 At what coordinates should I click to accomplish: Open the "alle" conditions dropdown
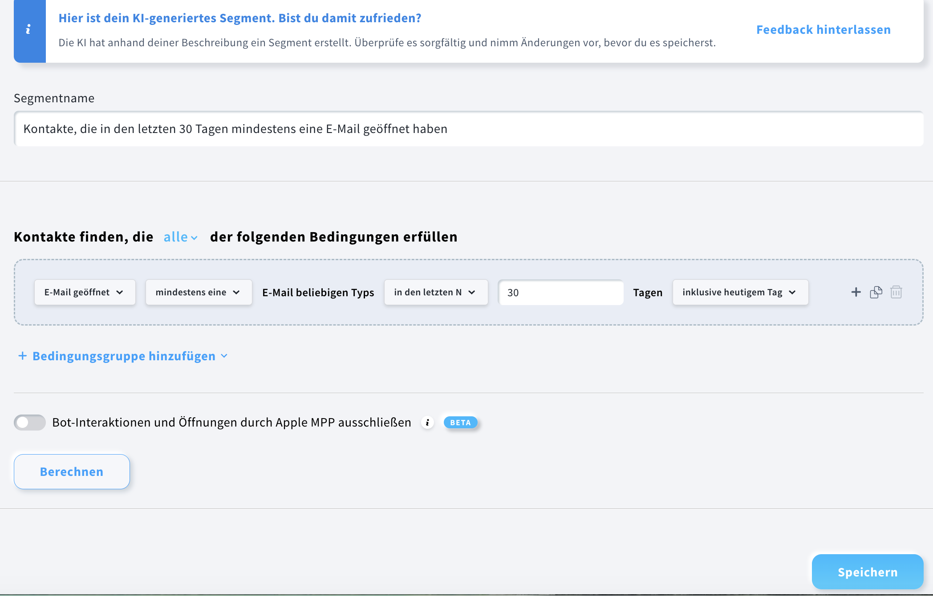coord(180,237)
